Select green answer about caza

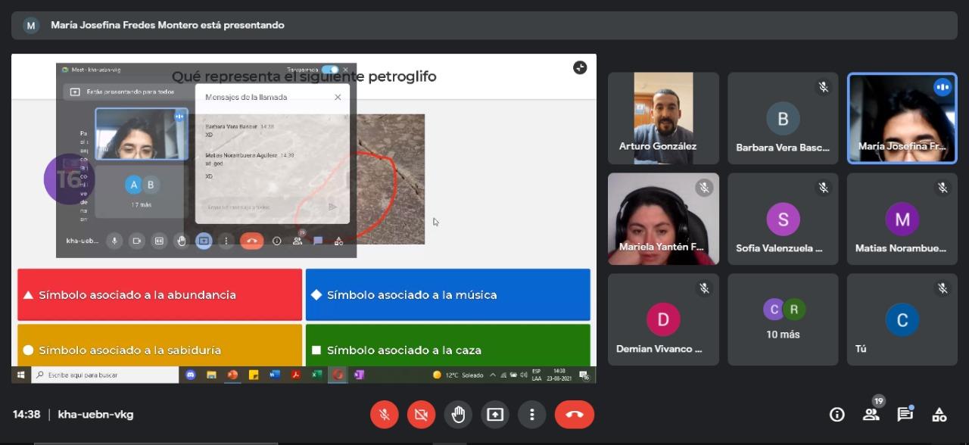click(x=447, y=350)
